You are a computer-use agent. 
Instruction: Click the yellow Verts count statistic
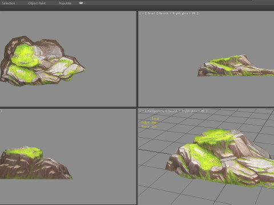149,126
